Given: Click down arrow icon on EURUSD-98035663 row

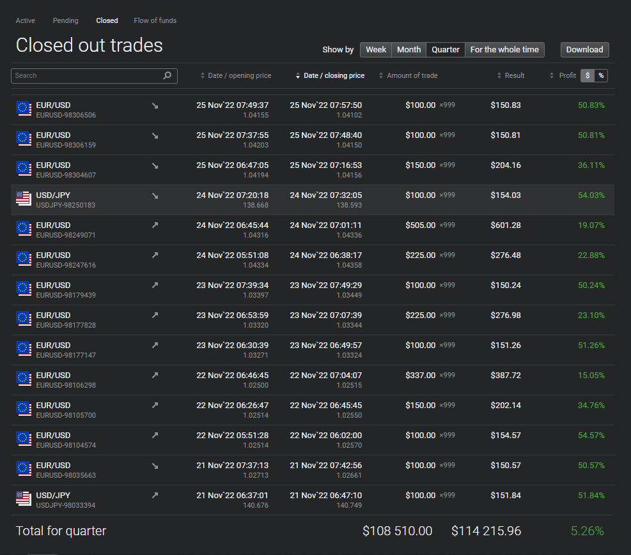Looking at the screenshot, I should (155, 466).
